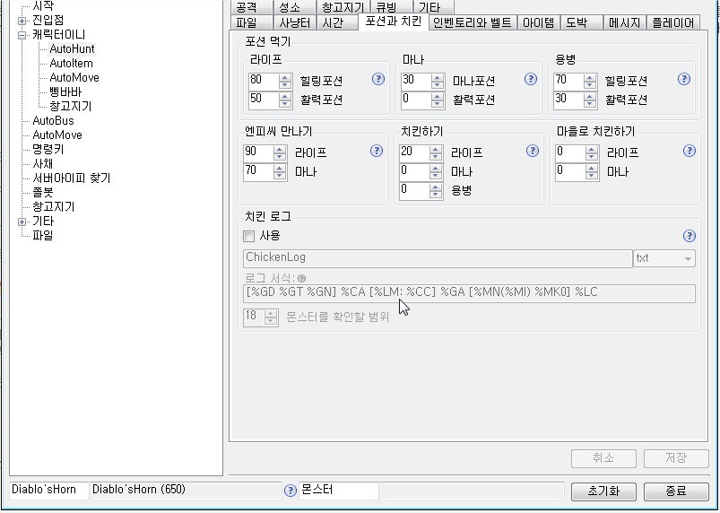Screen dimensions: 720x513
Task: Click the 몬스터 text field at bottom
Action: [x=339, y=491]
